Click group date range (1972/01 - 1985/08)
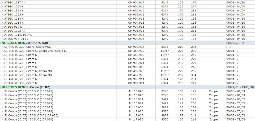The width and height of the screenshot is (255, 121). [240, 87]
